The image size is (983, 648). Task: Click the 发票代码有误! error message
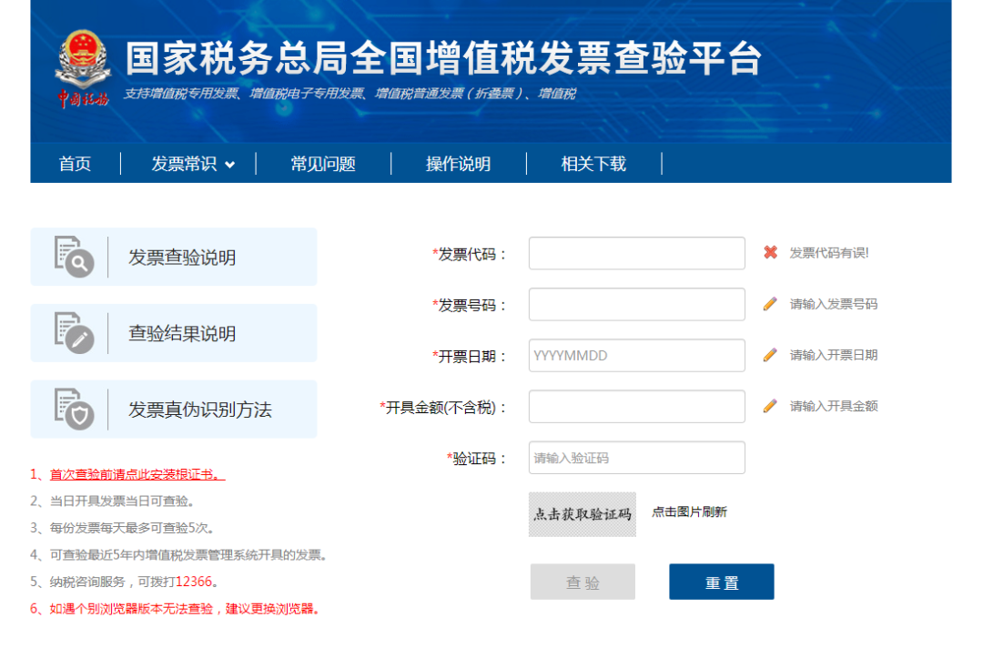pos(829,253)
